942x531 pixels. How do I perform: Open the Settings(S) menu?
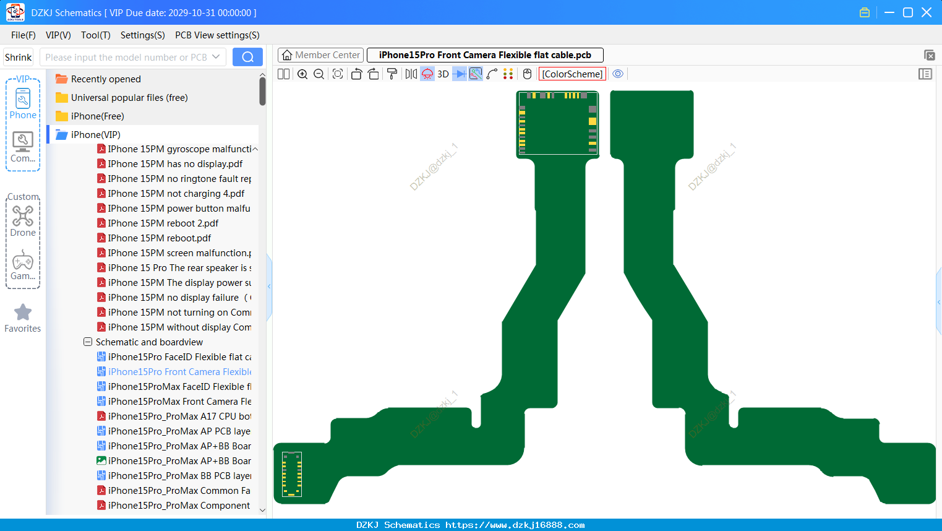[143, 35]
